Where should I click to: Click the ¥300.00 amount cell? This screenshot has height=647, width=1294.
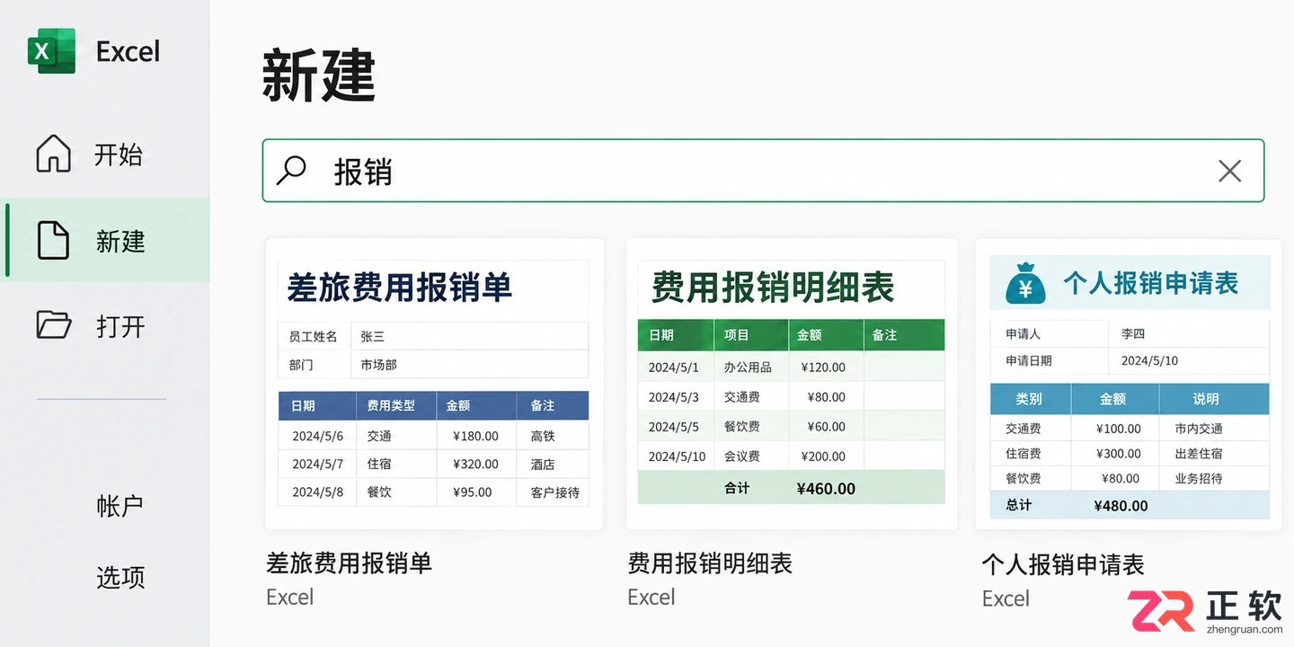[x=1114, y=454]
